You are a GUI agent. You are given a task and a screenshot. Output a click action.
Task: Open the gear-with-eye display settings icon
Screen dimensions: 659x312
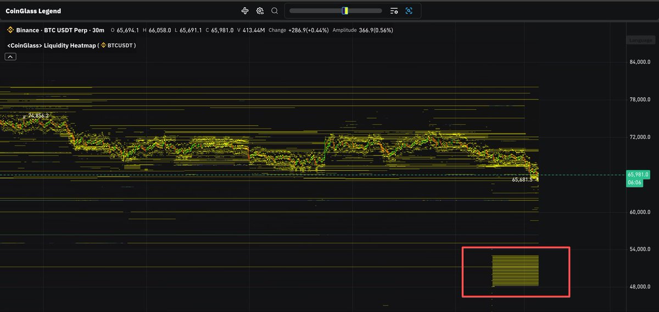(x=260, y=10)
